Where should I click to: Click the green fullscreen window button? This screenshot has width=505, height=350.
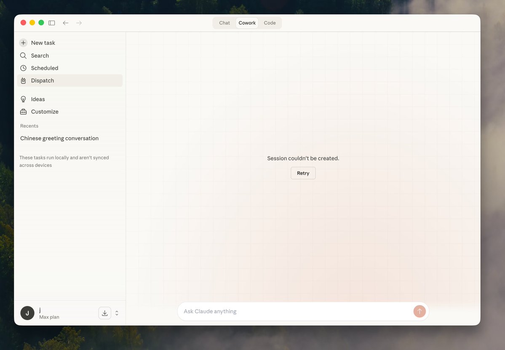pyautogui.click(x=41, y=23)
